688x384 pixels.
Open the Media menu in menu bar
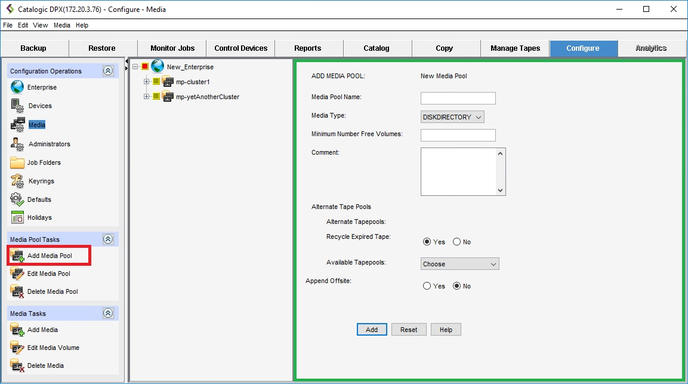61,25
